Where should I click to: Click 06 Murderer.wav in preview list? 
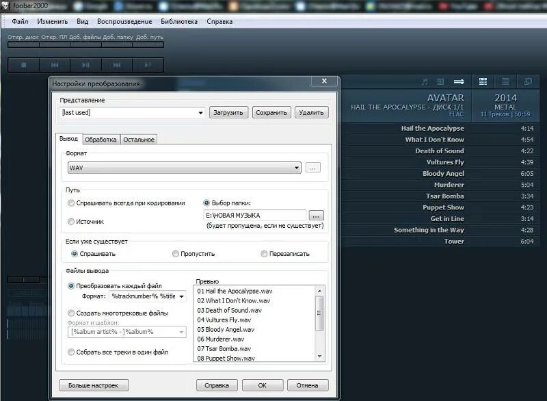tap(221, 339)
